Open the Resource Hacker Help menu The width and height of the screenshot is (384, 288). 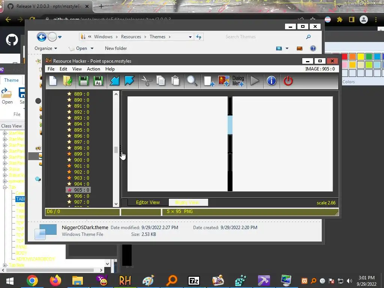pos(110,69)
